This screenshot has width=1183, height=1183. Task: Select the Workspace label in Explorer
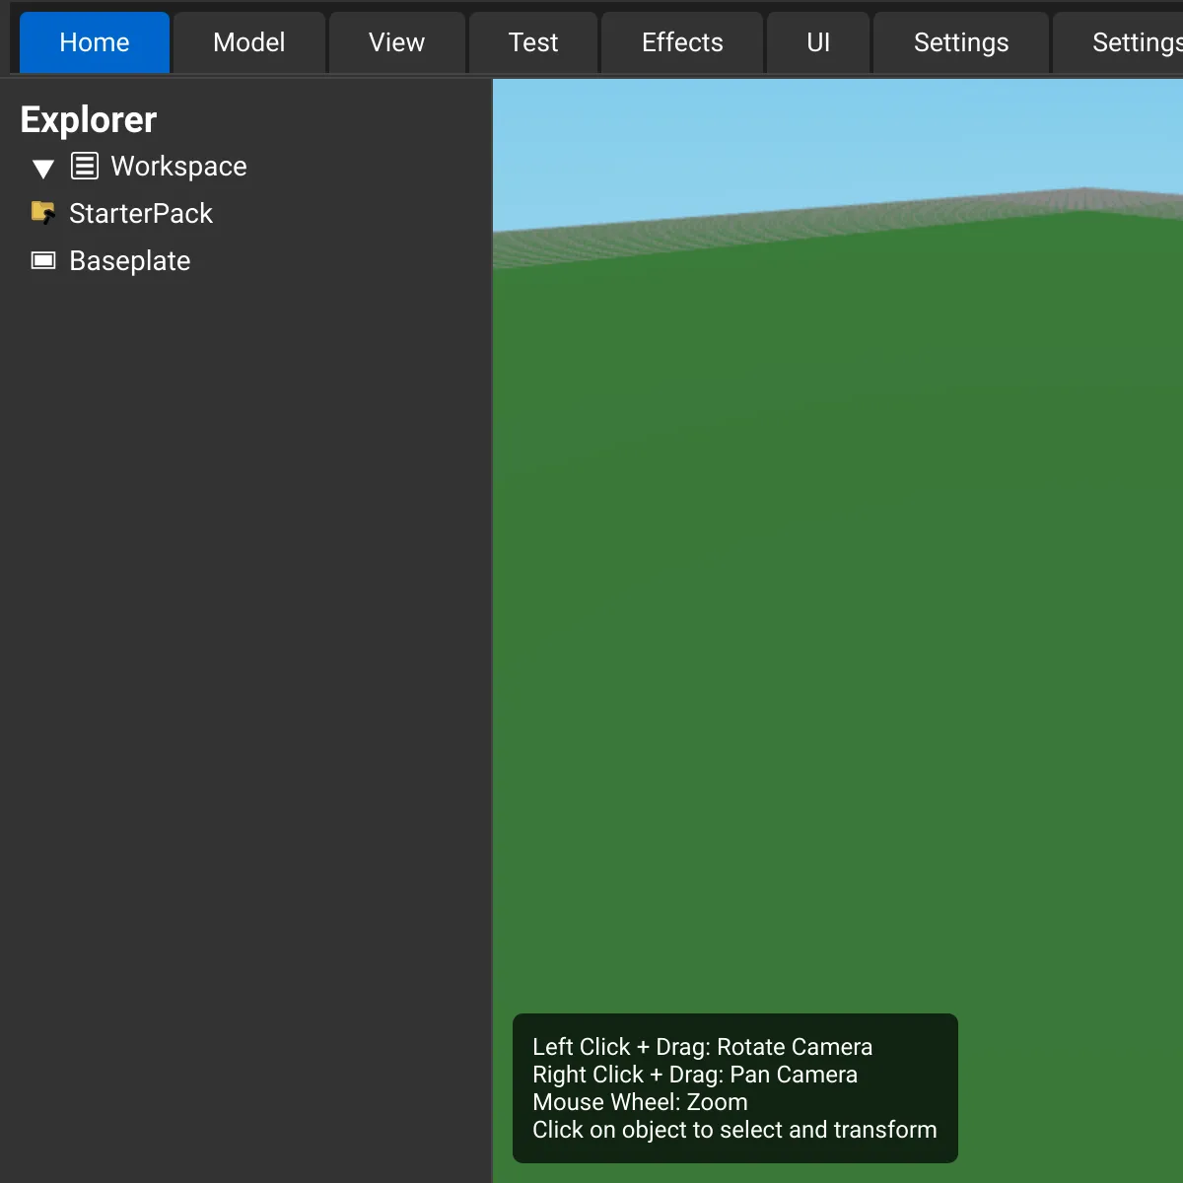[178, 166]
